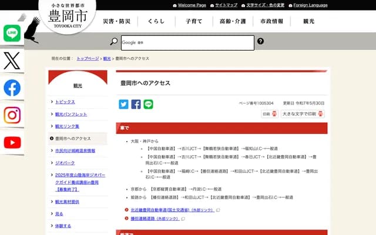Click the search magnifier icon
Viewport: 376px width, 235px height.
click(x=114, y=42)
